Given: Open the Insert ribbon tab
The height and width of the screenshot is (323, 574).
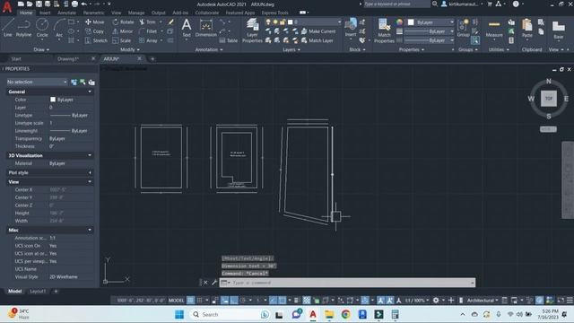Looking at the screenshot, I should click(x=45, y=13).
